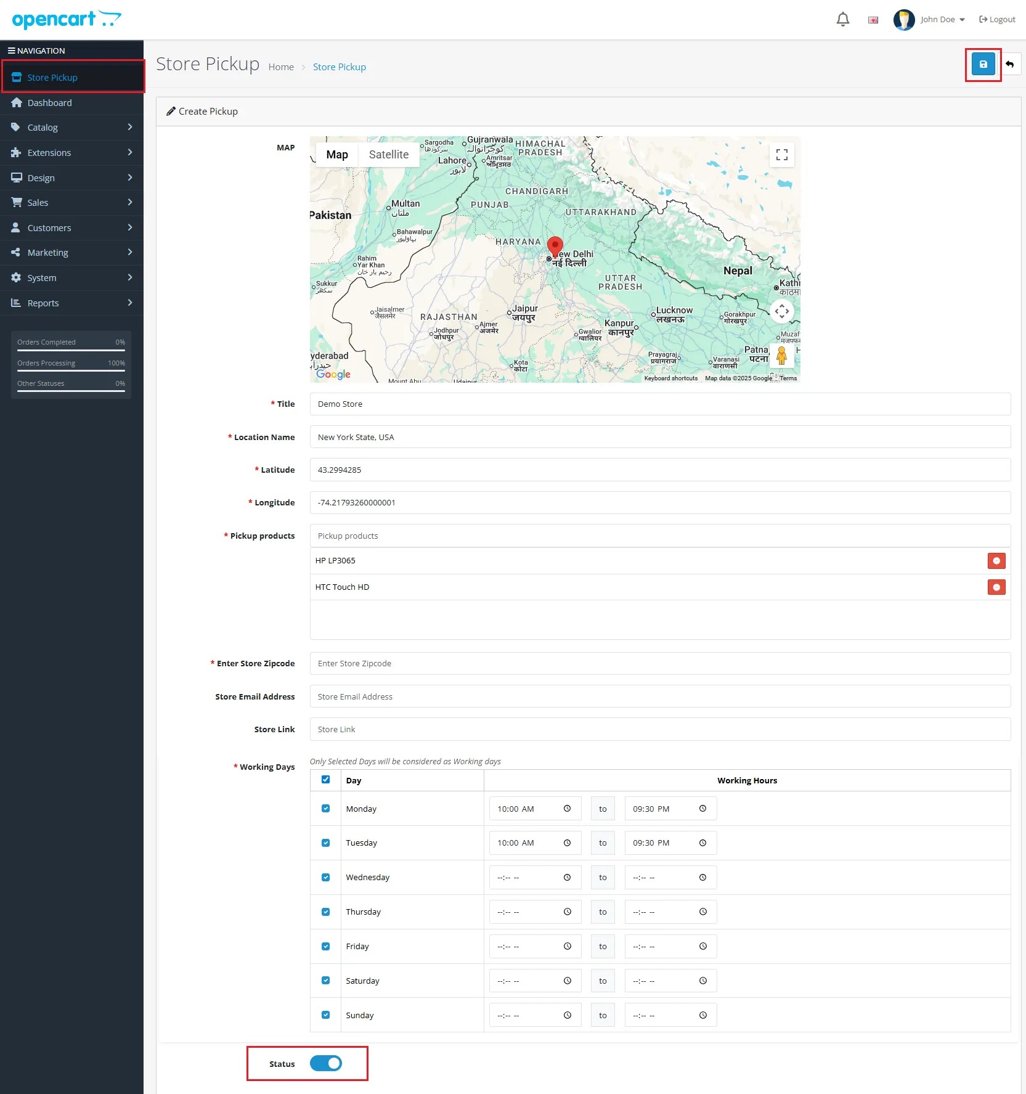Remove HP LP3065 from pickup products
Screen dimensions: 1026x1094
(x=996, y=561)
